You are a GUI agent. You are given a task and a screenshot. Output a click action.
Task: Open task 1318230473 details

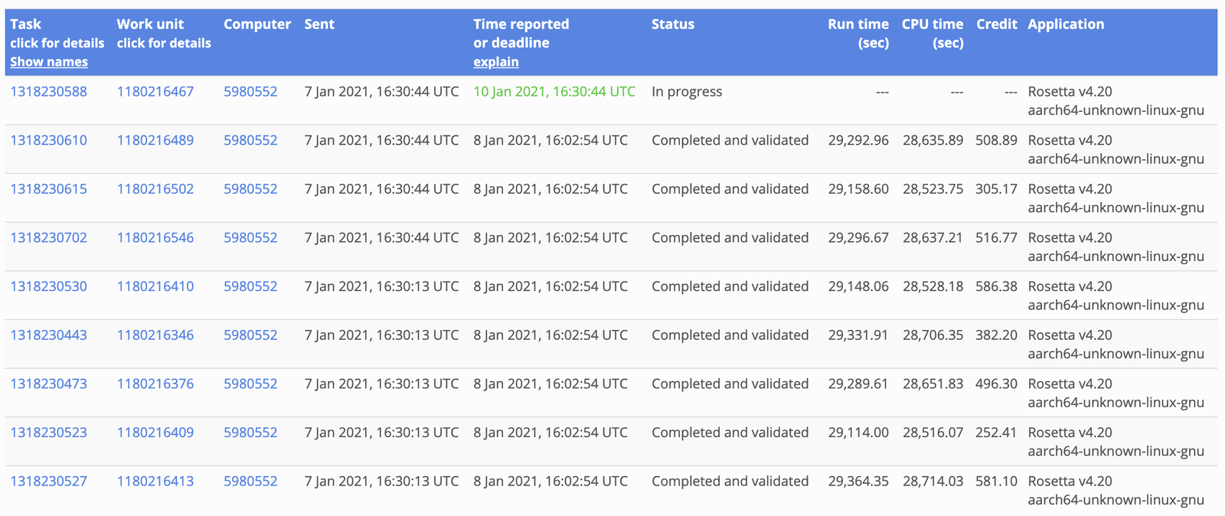tap(48, 384)
